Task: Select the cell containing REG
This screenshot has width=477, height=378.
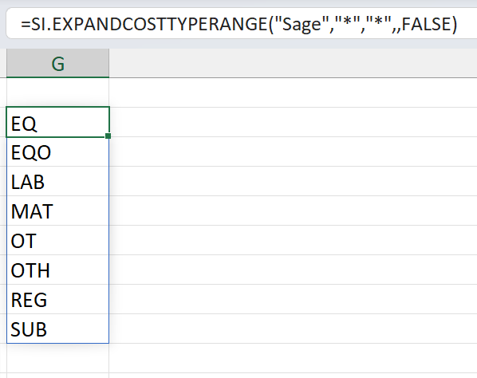Action: pos(57,299)
